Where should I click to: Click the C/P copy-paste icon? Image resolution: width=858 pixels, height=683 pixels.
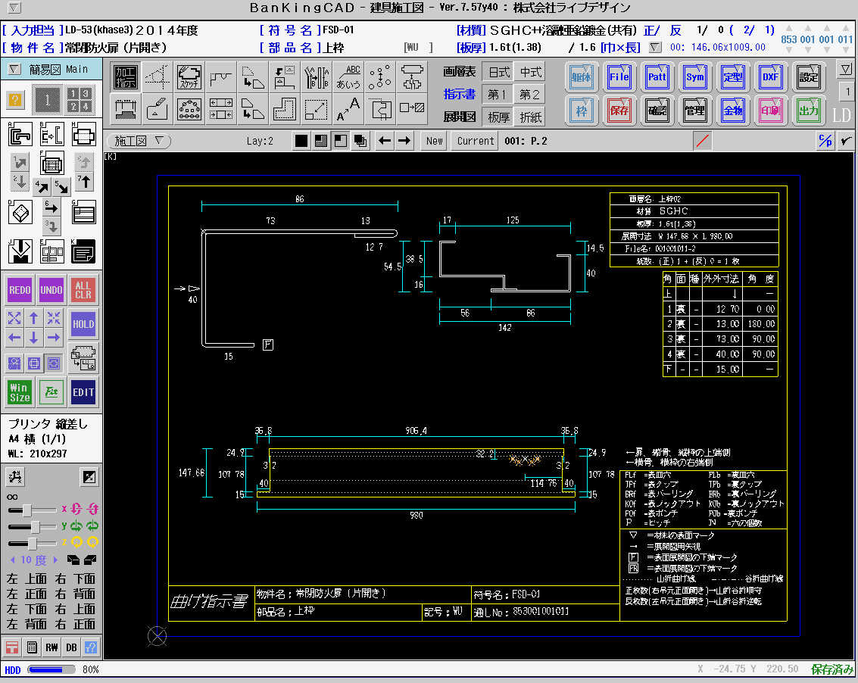tap(825, 141)
